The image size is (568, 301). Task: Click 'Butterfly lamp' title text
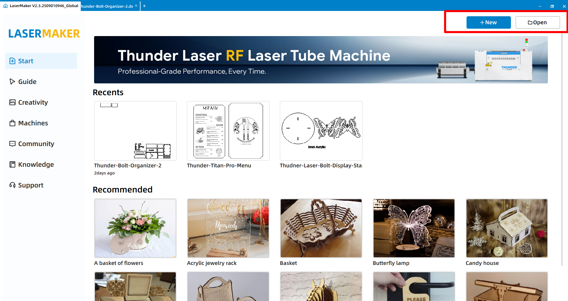coord(391,263)
